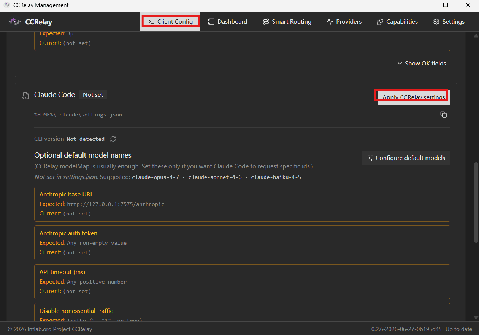Screen dimensions: 479x335
Task: Click the scrollbar up arrow
Action: [x=476, y=36]
